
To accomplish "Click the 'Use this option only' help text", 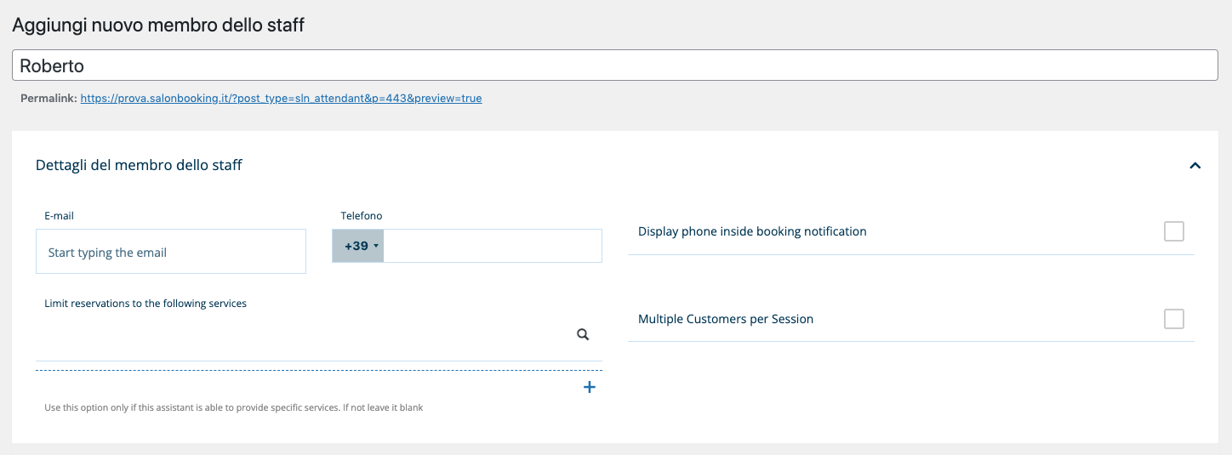I will (233, 408).
